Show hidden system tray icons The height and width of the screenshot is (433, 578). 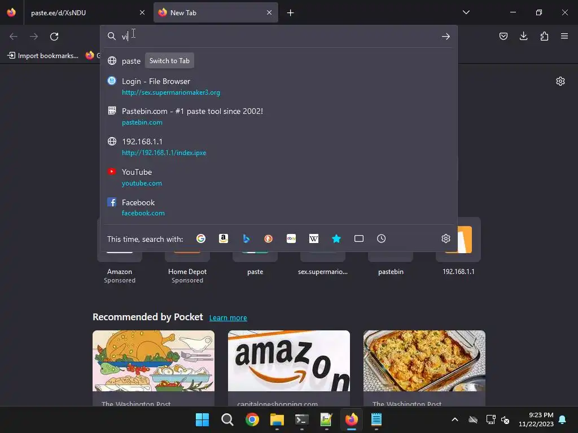pos(455,419)
